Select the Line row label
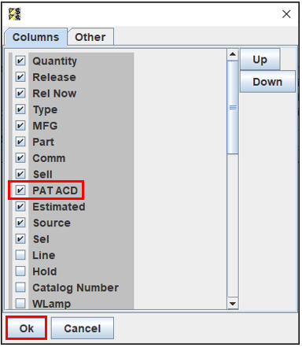Image resolution: width=302 pixels, height=347 pixels. (44, 255)
